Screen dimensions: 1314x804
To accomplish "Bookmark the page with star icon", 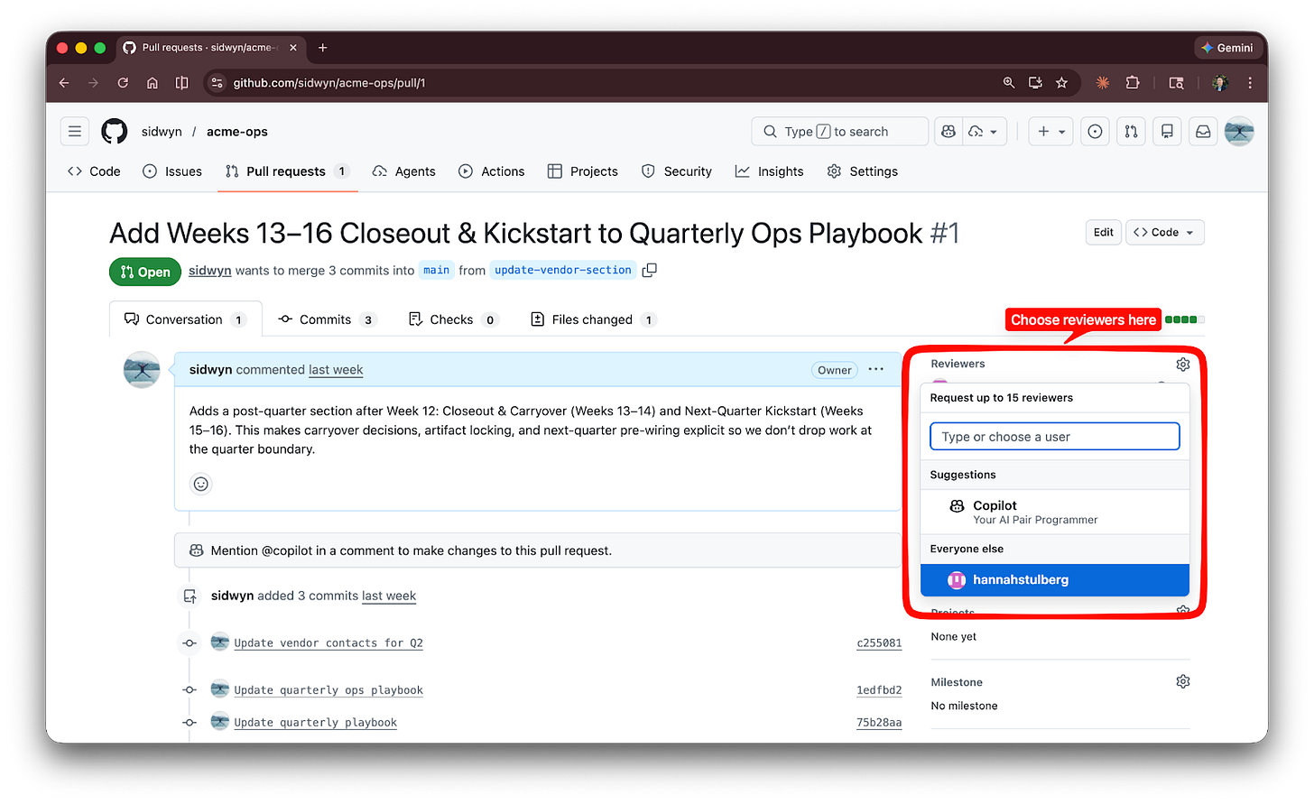I will (x=1061, y=83).
